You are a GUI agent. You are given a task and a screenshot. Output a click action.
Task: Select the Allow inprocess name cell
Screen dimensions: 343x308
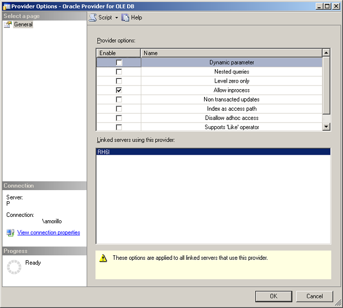coord(232,90)
